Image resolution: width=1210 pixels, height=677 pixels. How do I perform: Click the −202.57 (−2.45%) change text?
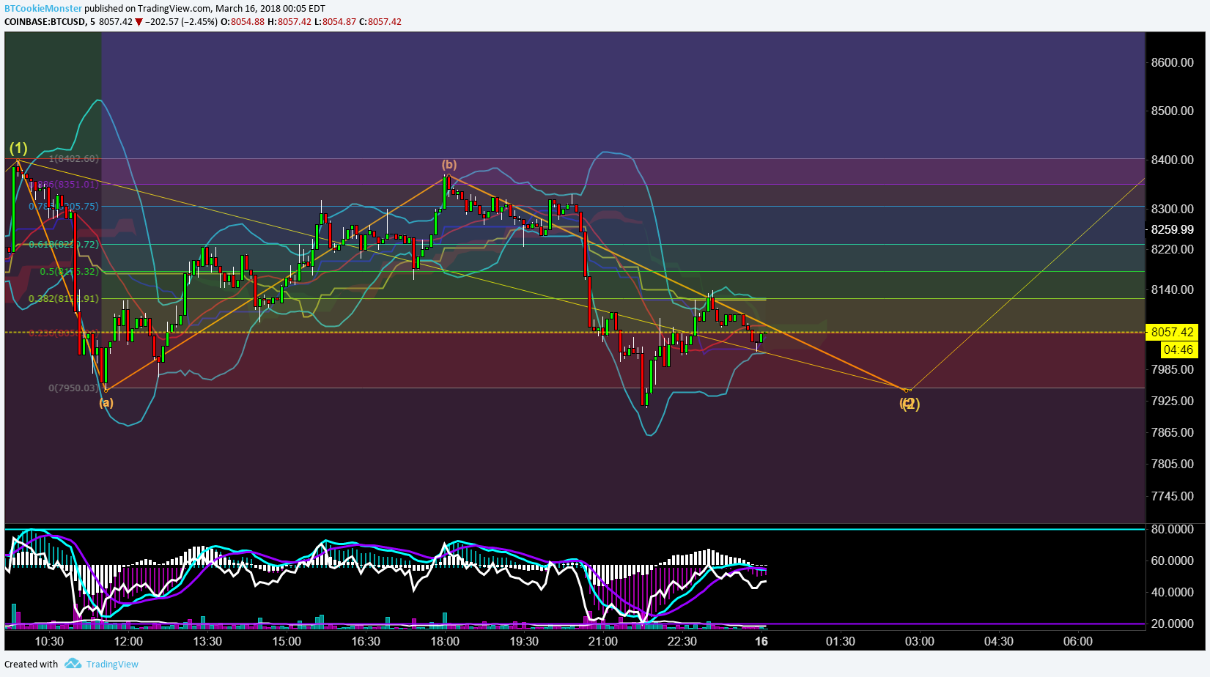coord(181,22)
